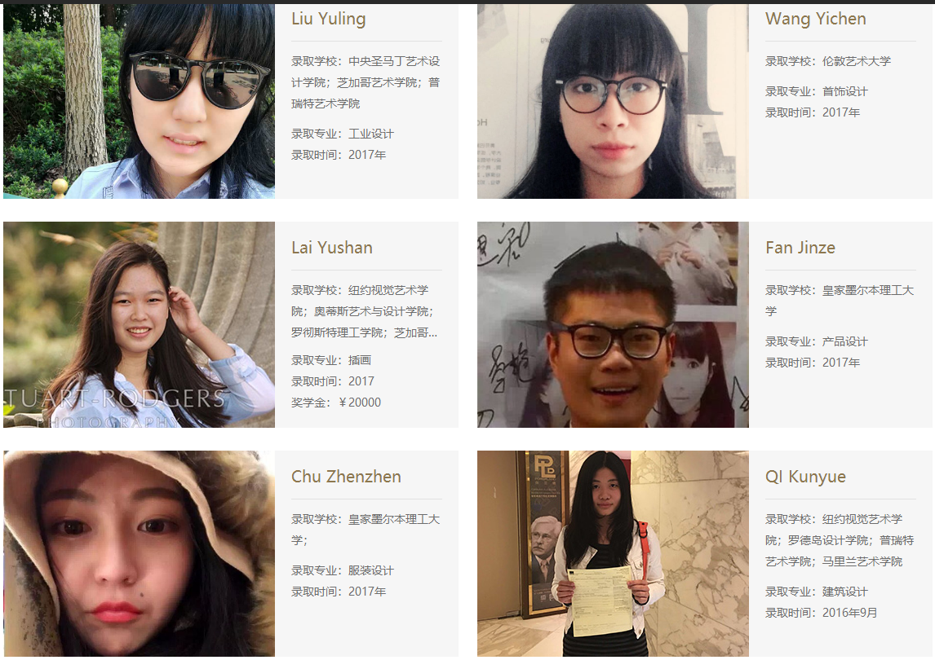
Task: Select Liu Yuling's admitted schools text
Action: (x=366, y=82)
